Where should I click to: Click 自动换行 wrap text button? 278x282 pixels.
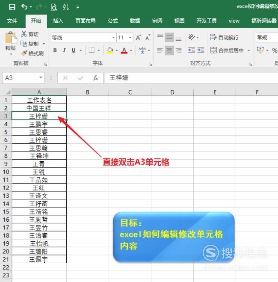point(225,37)
